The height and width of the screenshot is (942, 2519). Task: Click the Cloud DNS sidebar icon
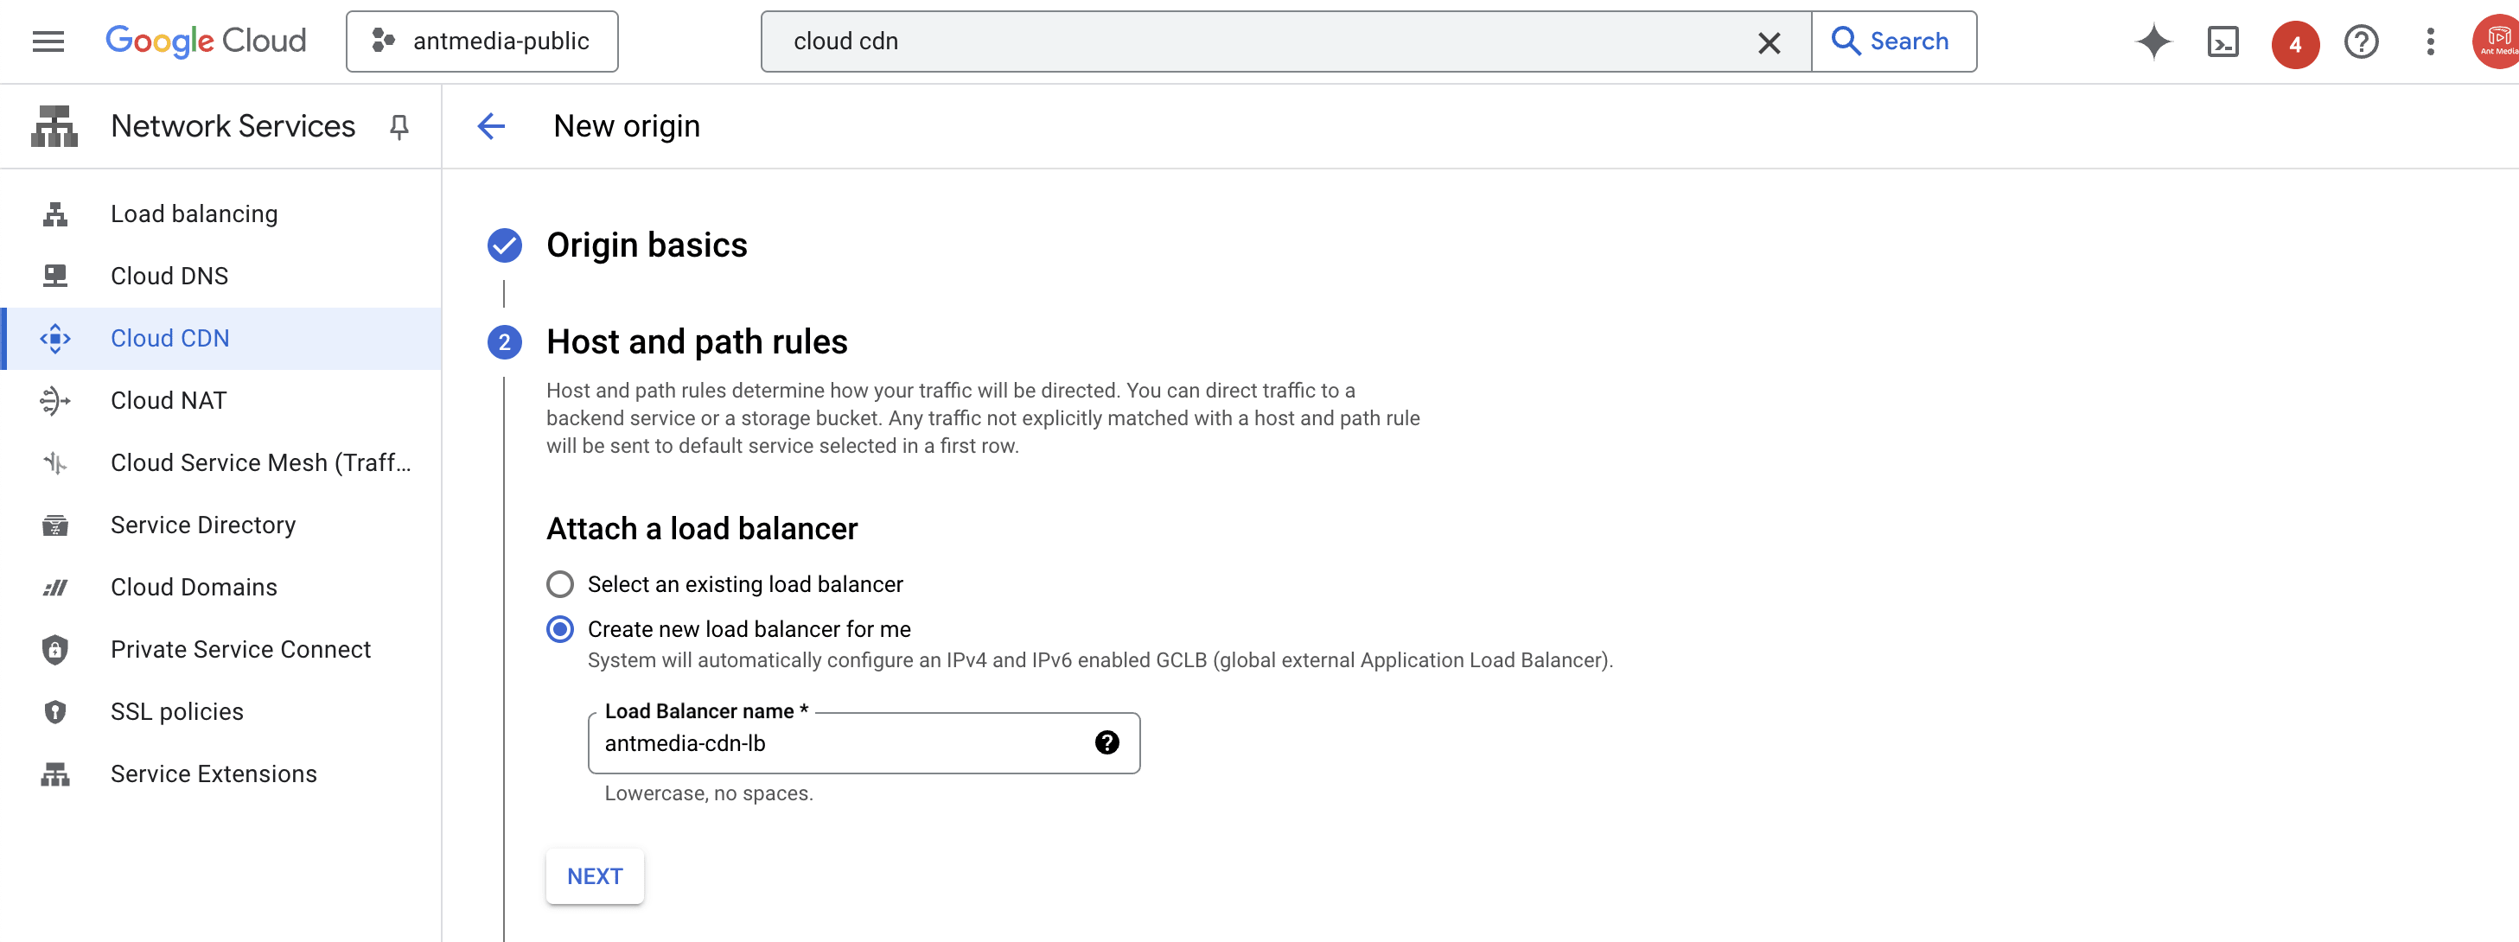tap(54, 277)
